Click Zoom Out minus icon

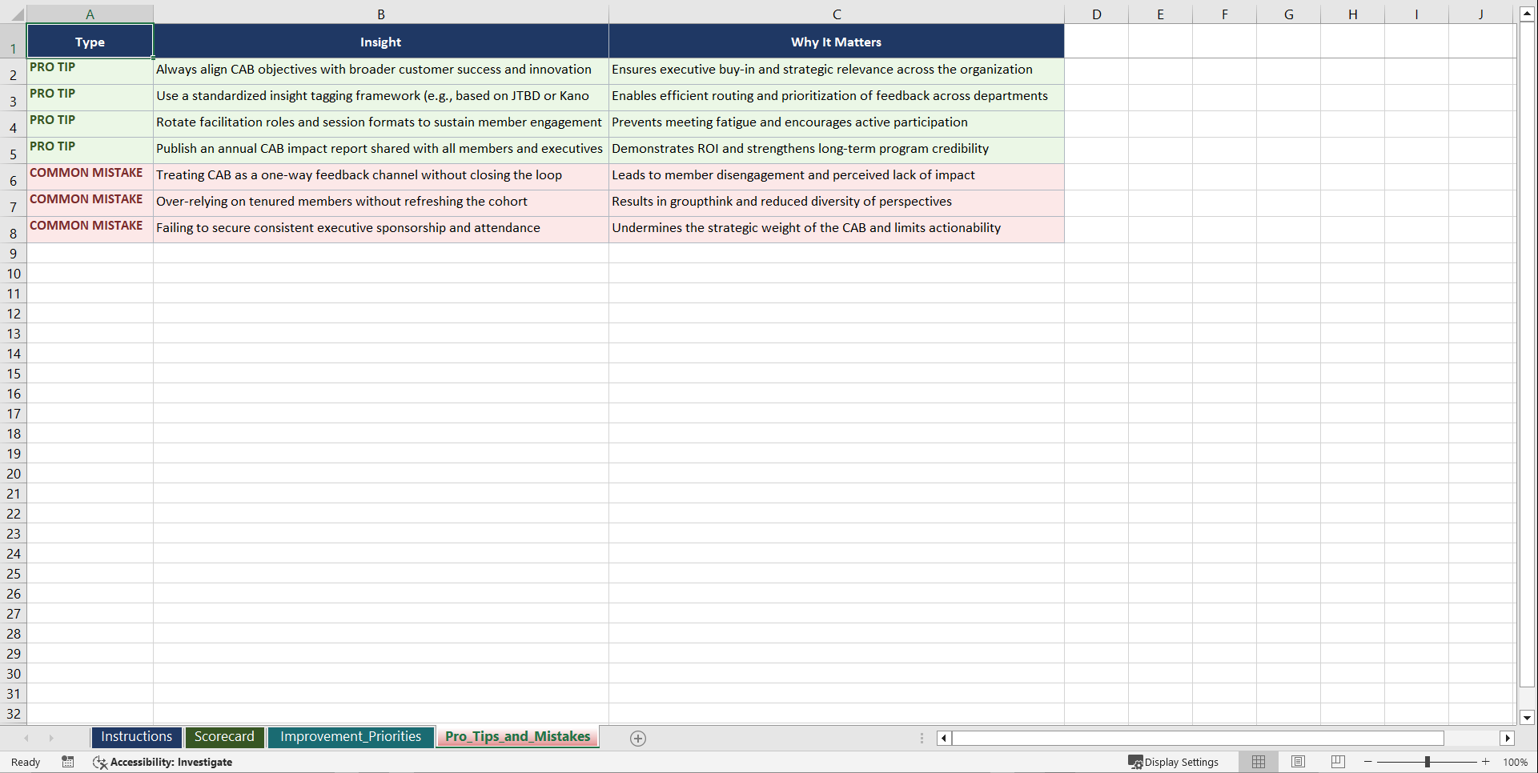click(x=1367, y=762)
